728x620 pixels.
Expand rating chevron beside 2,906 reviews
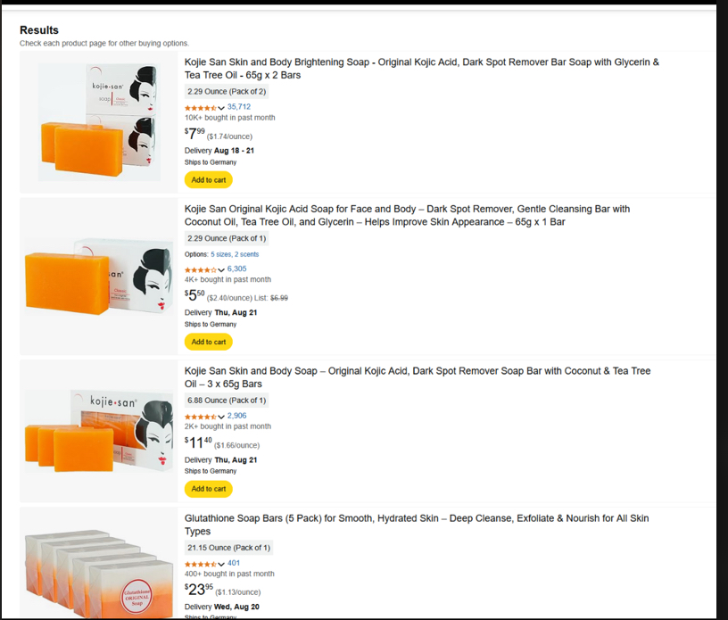pos(221,417)
